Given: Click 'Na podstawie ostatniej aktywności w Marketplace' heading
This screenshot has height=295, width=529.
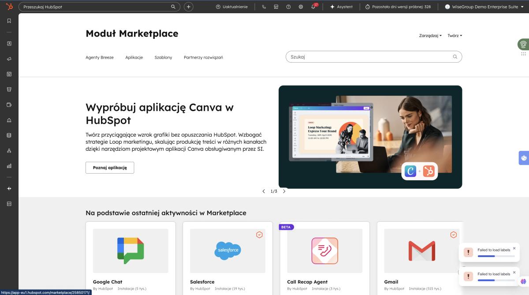Looking at the screenshot, I should click(166, 213).
